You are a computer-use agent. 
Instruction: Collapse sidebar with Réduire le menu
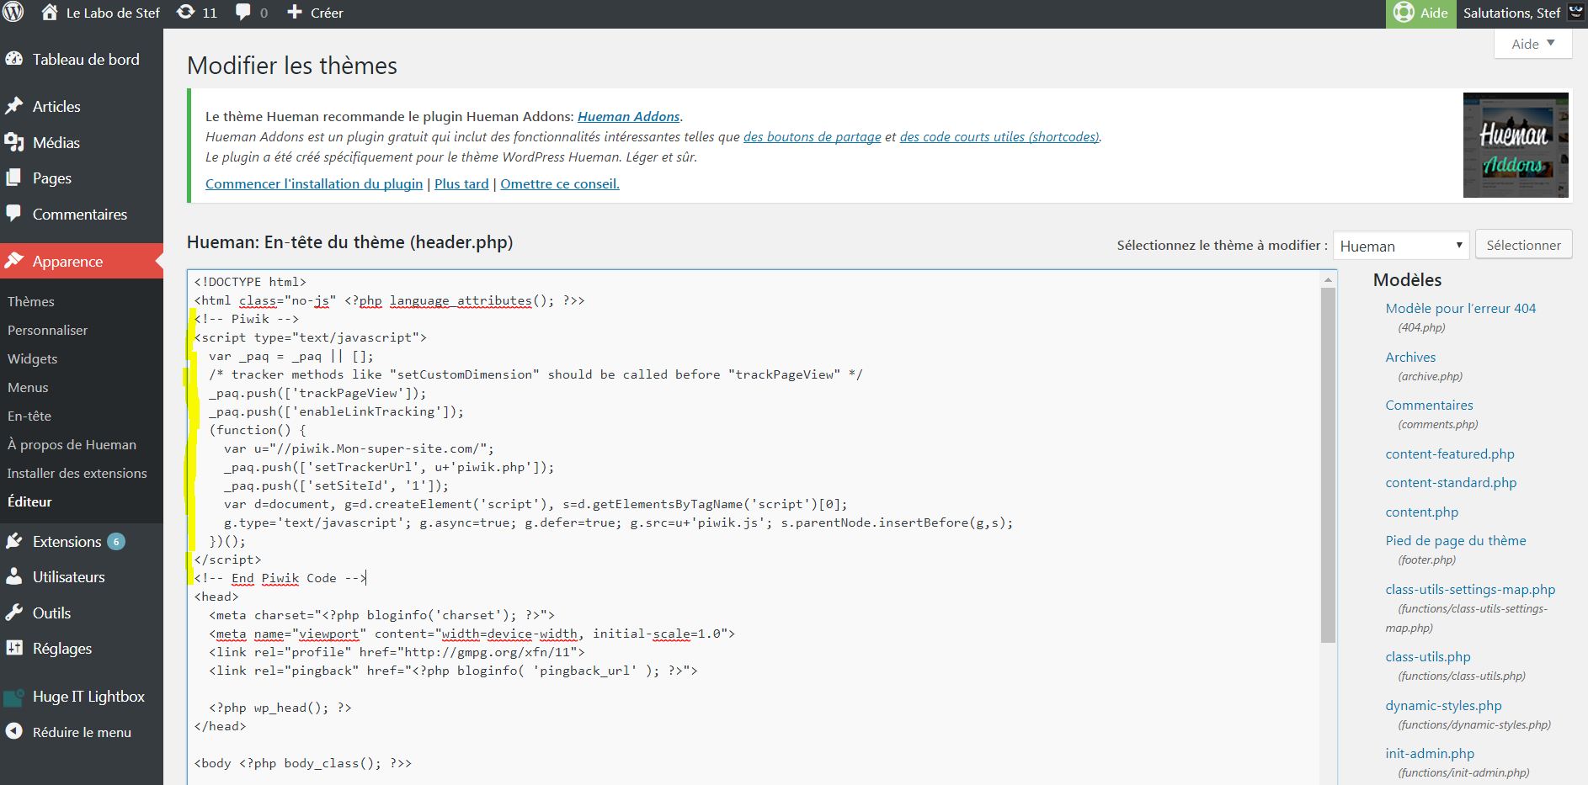81,732
